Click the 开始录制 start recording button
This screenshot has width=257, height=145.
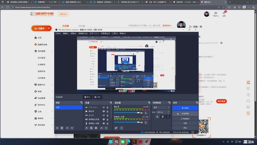(x=185, y=114)
